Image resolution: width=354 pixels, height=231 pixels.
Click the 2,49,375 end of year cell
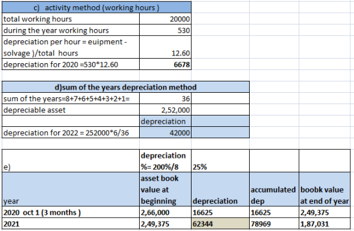325,212
